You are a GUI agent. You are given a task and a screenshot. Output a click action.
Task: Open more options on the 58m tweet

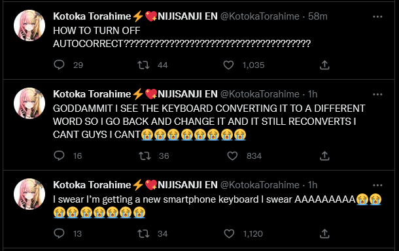click(377, 16)
